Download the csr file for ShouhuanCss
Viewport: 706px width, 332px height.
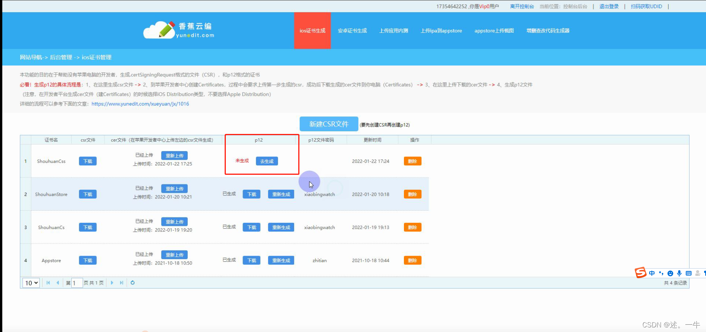click(88, 161)
